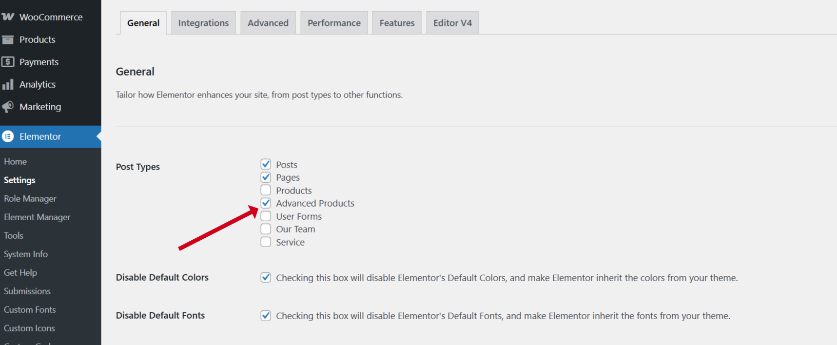This screenshot has height=345, width=837.
Task: Enable the Our Team post type
Action: tap(266, 229)
